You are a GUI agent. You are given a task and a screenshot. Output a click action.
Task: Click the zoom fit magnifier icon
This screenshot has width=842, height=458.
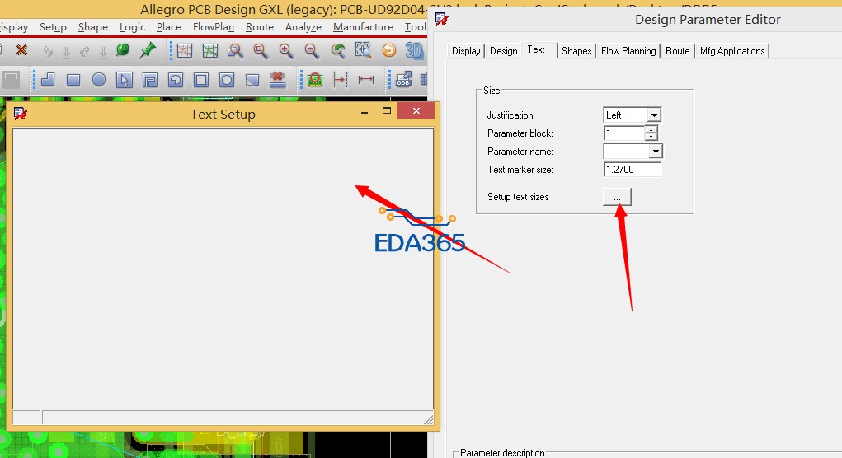[x=261, y=50]
